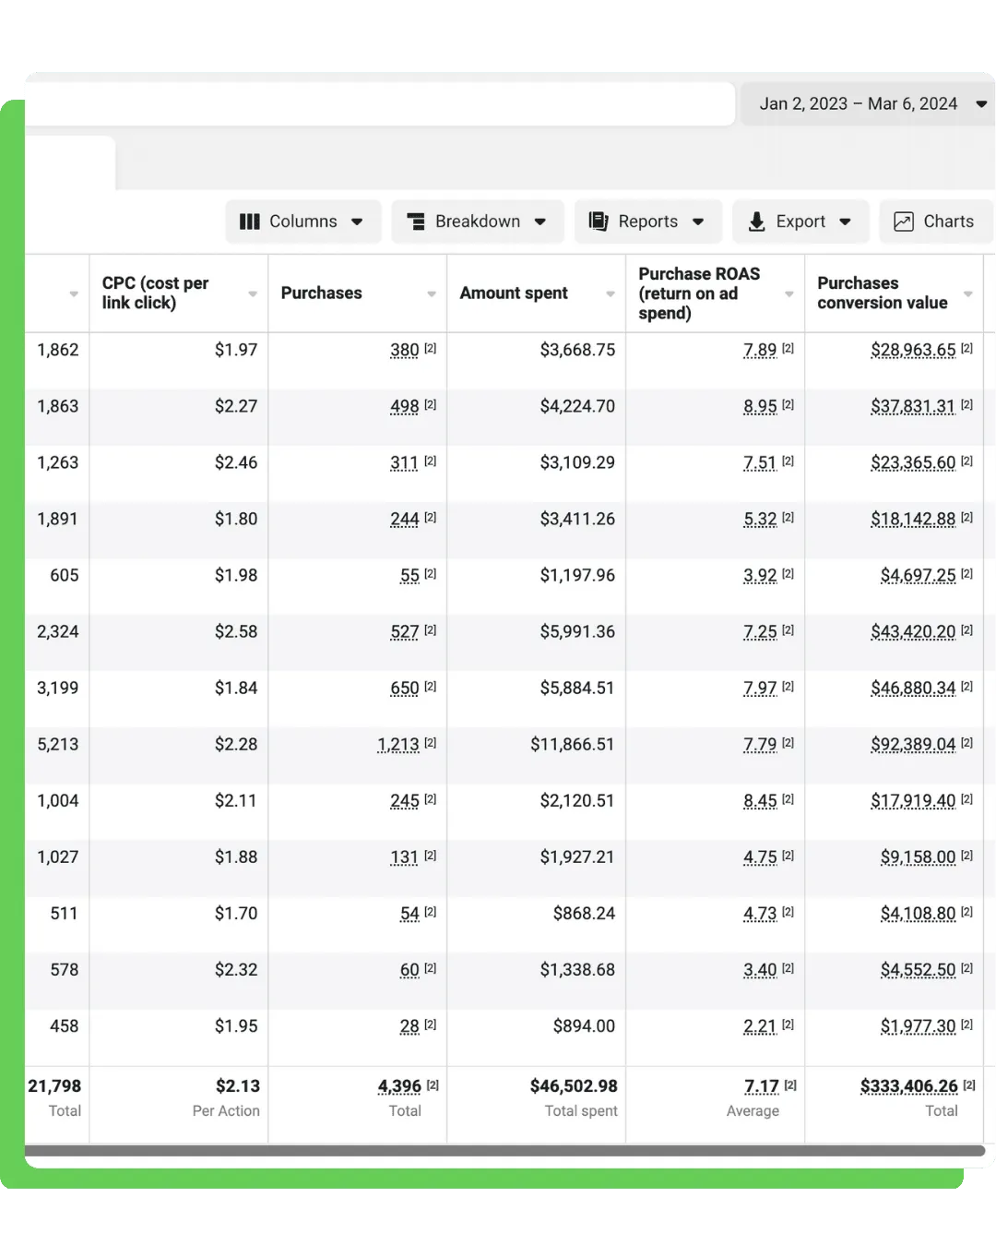Open footnote marker beside 7.89 ROAS
The height and width of the screenshot is (1246, 996).
click(x=788, y=349)
